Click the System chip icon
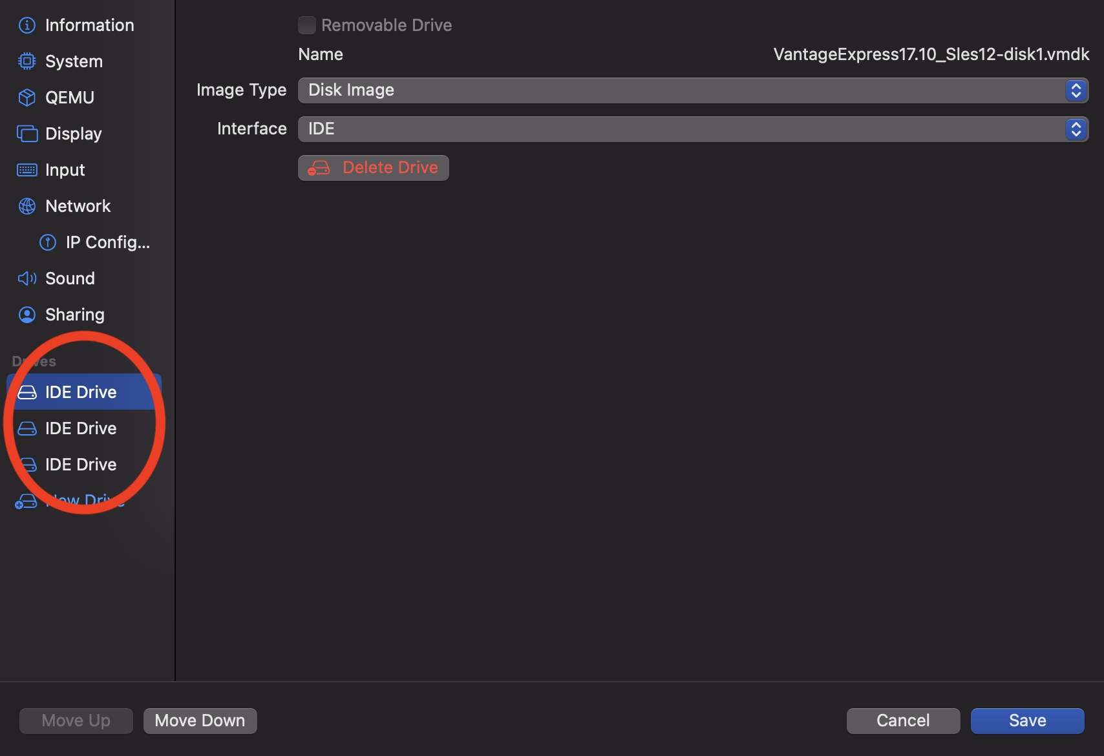1104x756 pixels. [x=27, y=61]
